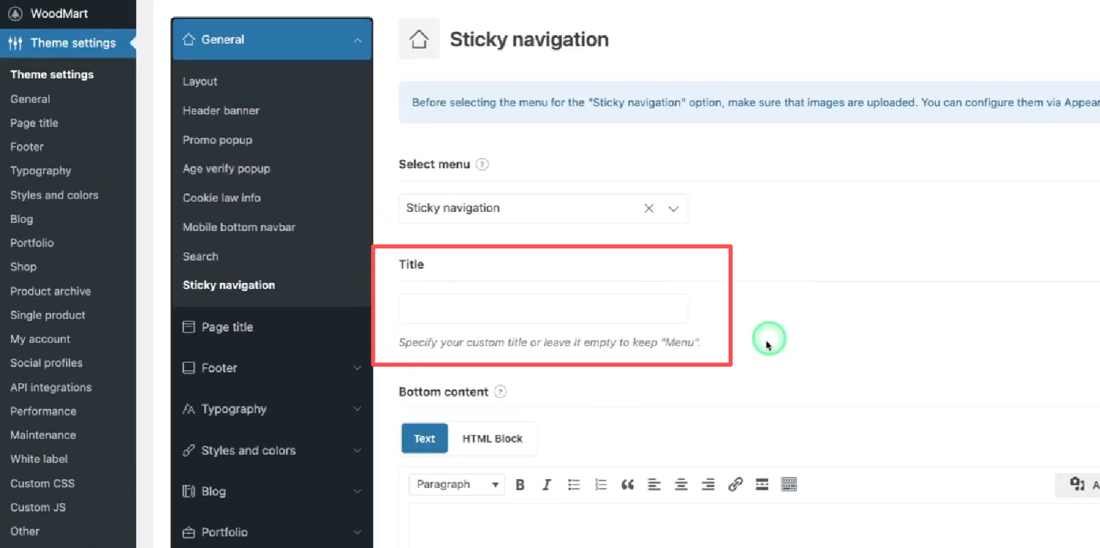Expand the Footer section in the settings panel

272,368
